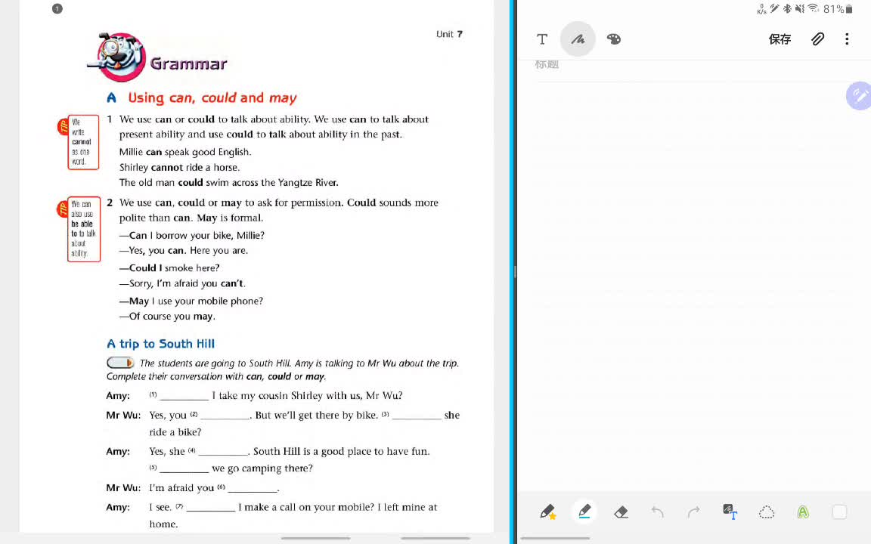Image resolution: width=871 pixels, height=544 pixels.
Task: Click the 保存 save button
Action: pos(780,39)
